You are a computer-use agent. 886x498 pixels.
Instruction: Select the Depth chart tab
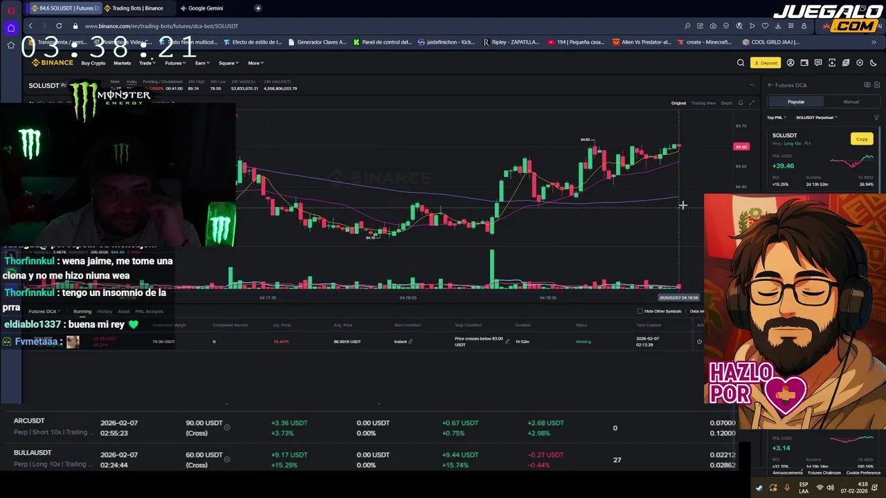click(x=726, y=103)
